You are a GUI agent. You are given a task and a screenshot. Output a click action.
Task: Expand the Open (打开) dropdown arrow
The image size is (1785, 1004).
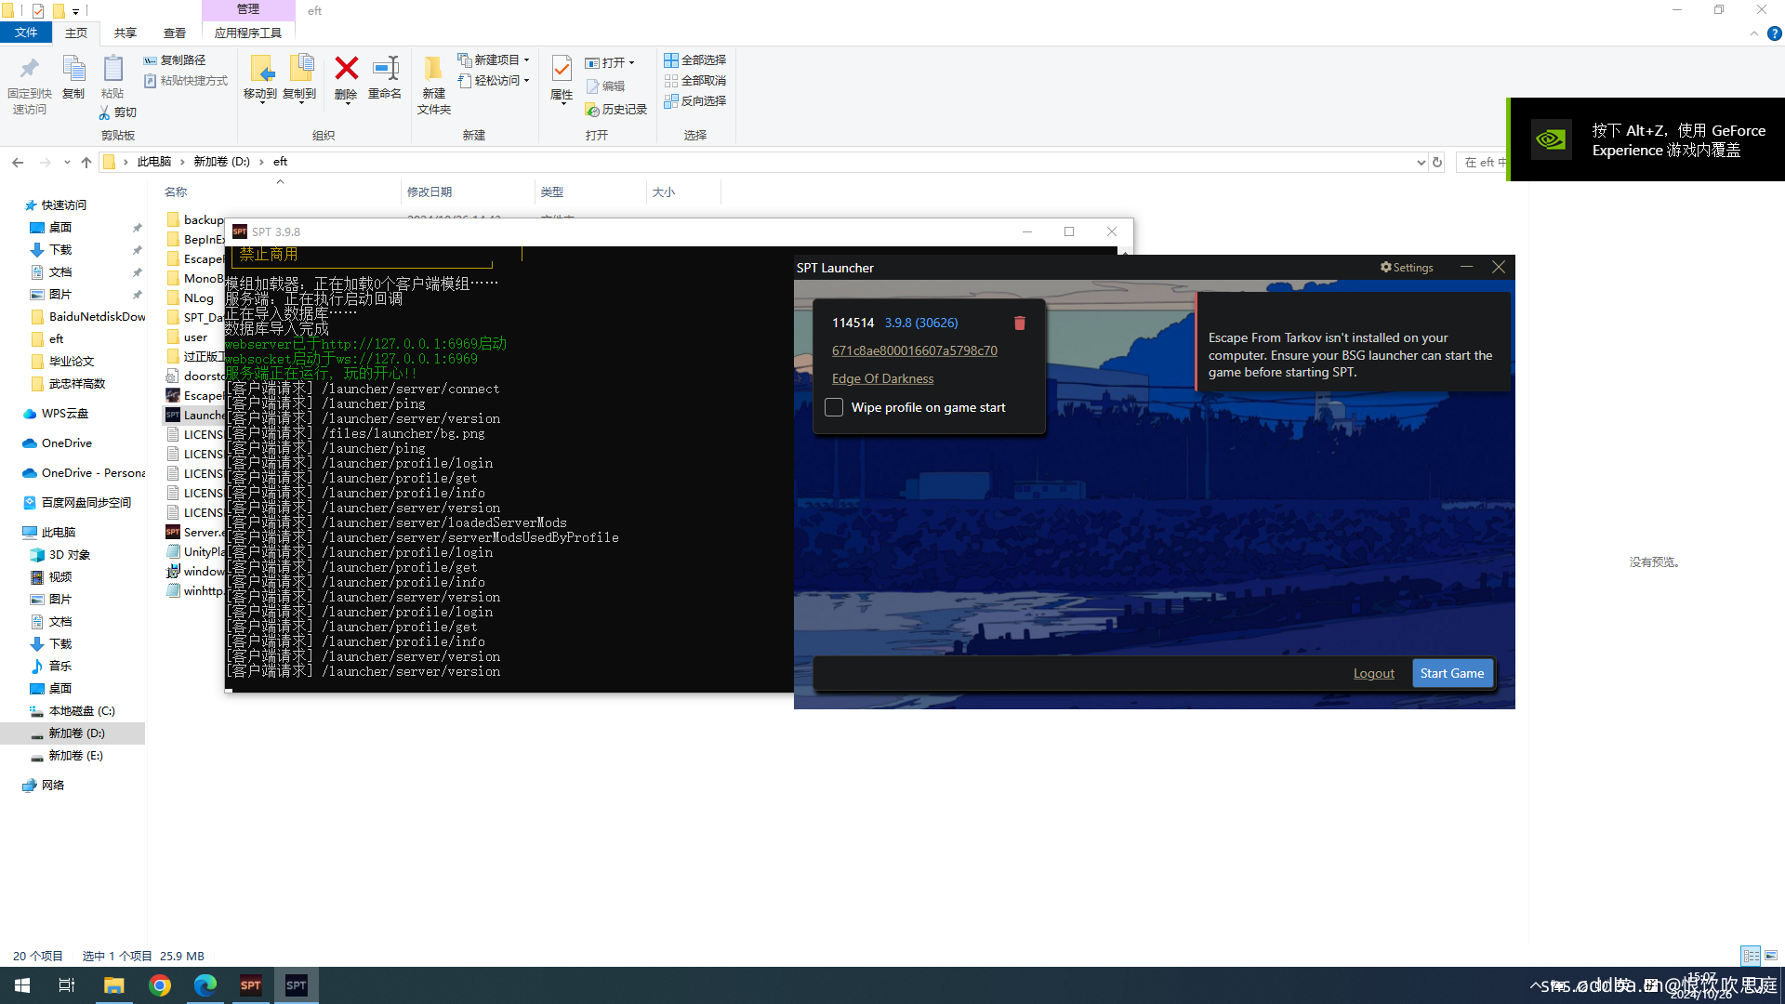[631, 63]
